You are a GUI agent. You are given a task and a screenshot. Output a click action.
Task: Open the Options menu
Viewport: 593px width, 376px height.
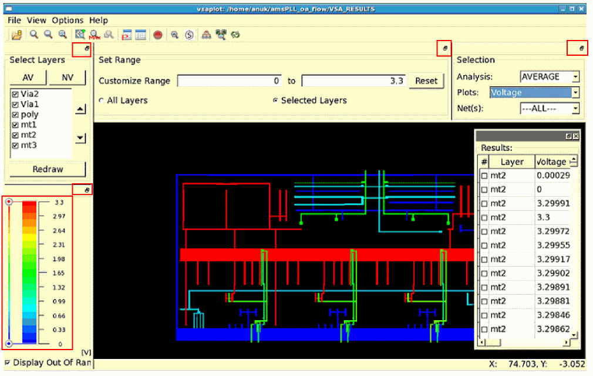tap(68, 20)
